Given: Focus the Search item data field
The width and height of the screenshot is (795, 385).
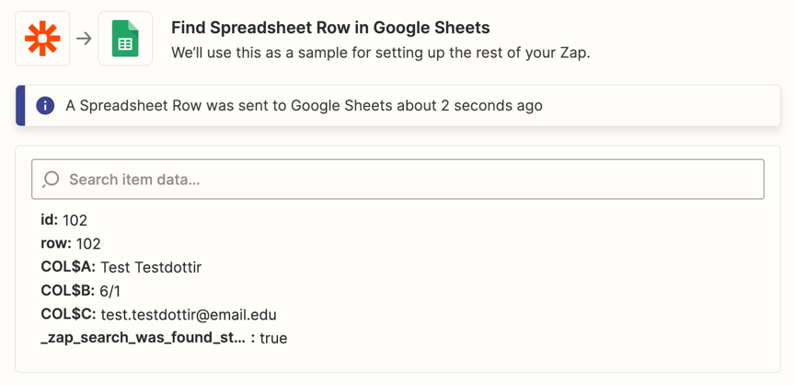Looking at the screenshot, I should [405, 180].
